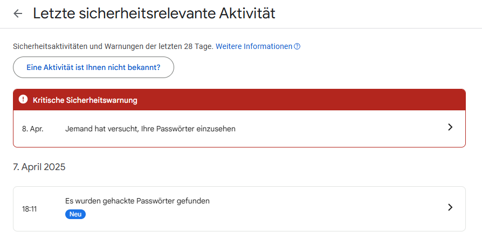Viewport: 482px width, 239px height.
Task: Click the help question mark icon
Action: click(297, 47)
